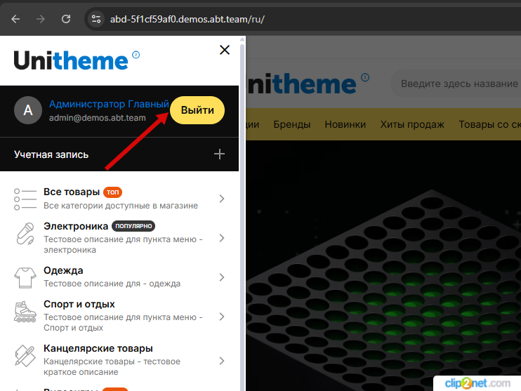521x391 pixels.
Task: Click the search field Введите здесь название
Action: pos(456,84)
